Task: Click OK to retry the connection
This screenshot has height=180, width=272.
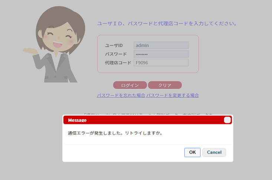Action: pyautogui.click(x=192, y=152)
